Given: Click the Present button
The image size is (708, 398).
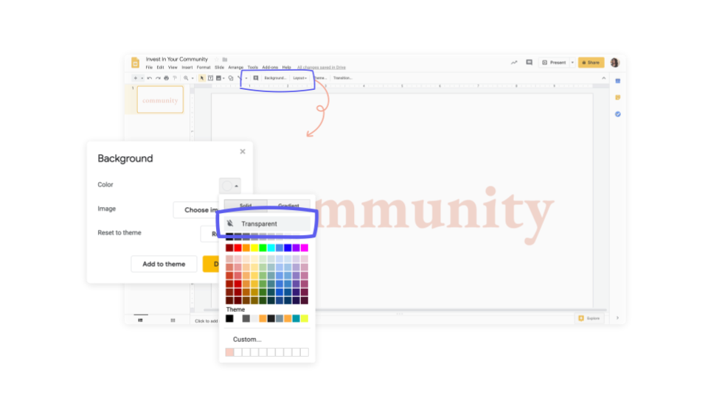Looking at the screenshot, I should click(x=554, y=62).
